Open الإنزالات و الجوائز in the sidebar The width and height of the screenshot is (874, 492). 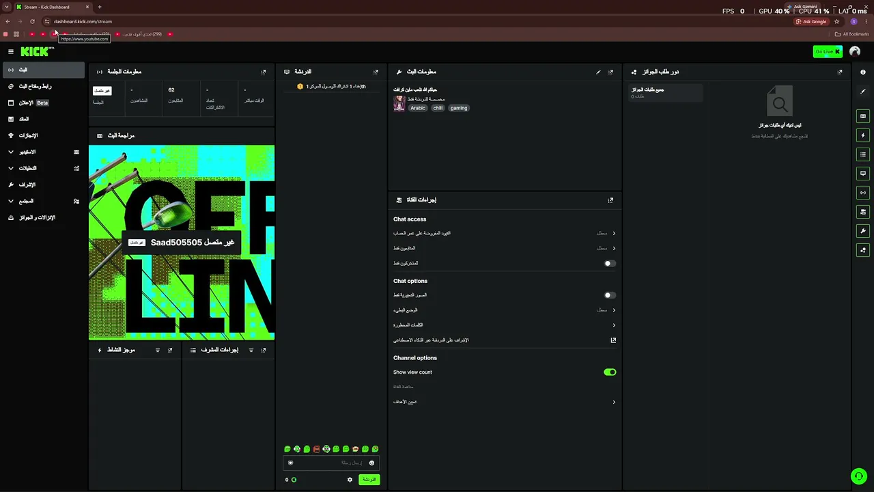click(44, 217)
